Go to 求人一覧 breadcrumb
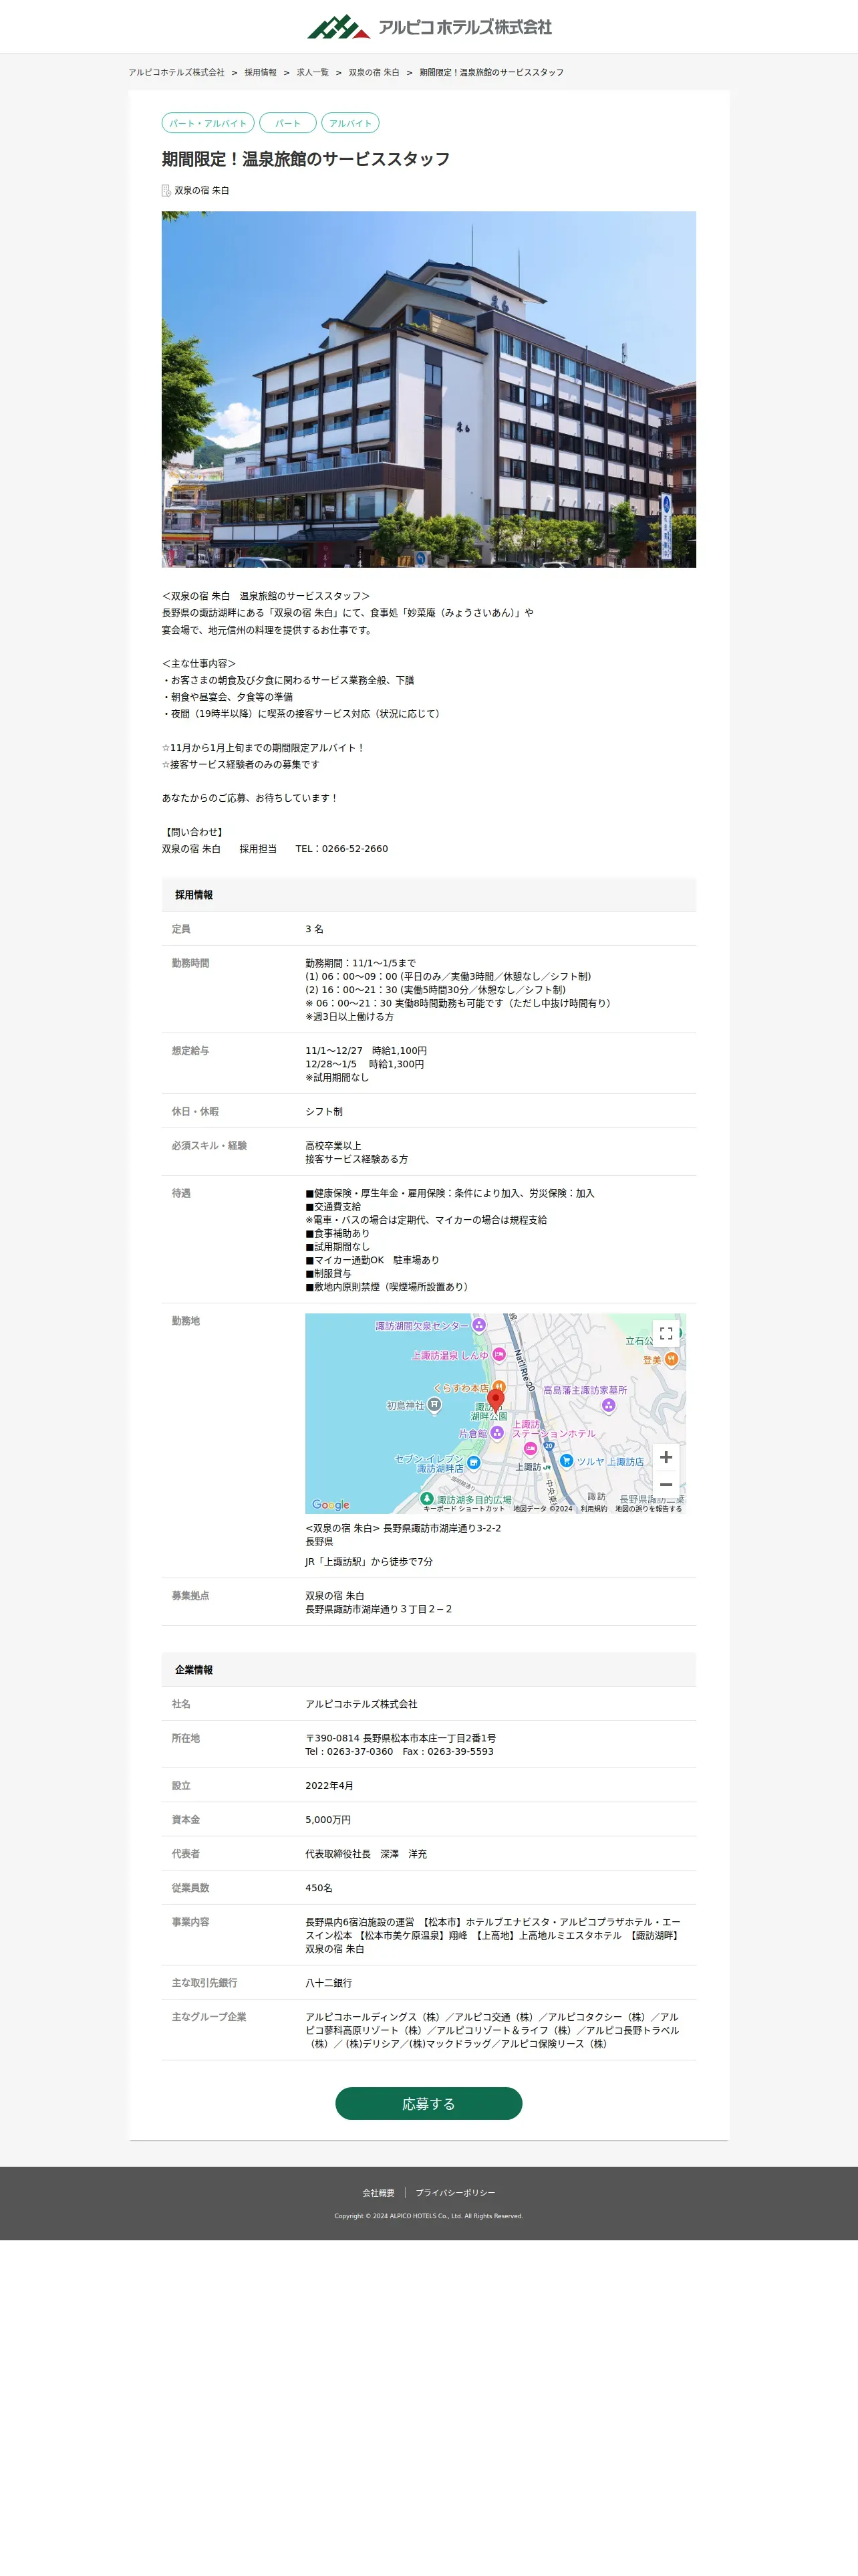 313,72
